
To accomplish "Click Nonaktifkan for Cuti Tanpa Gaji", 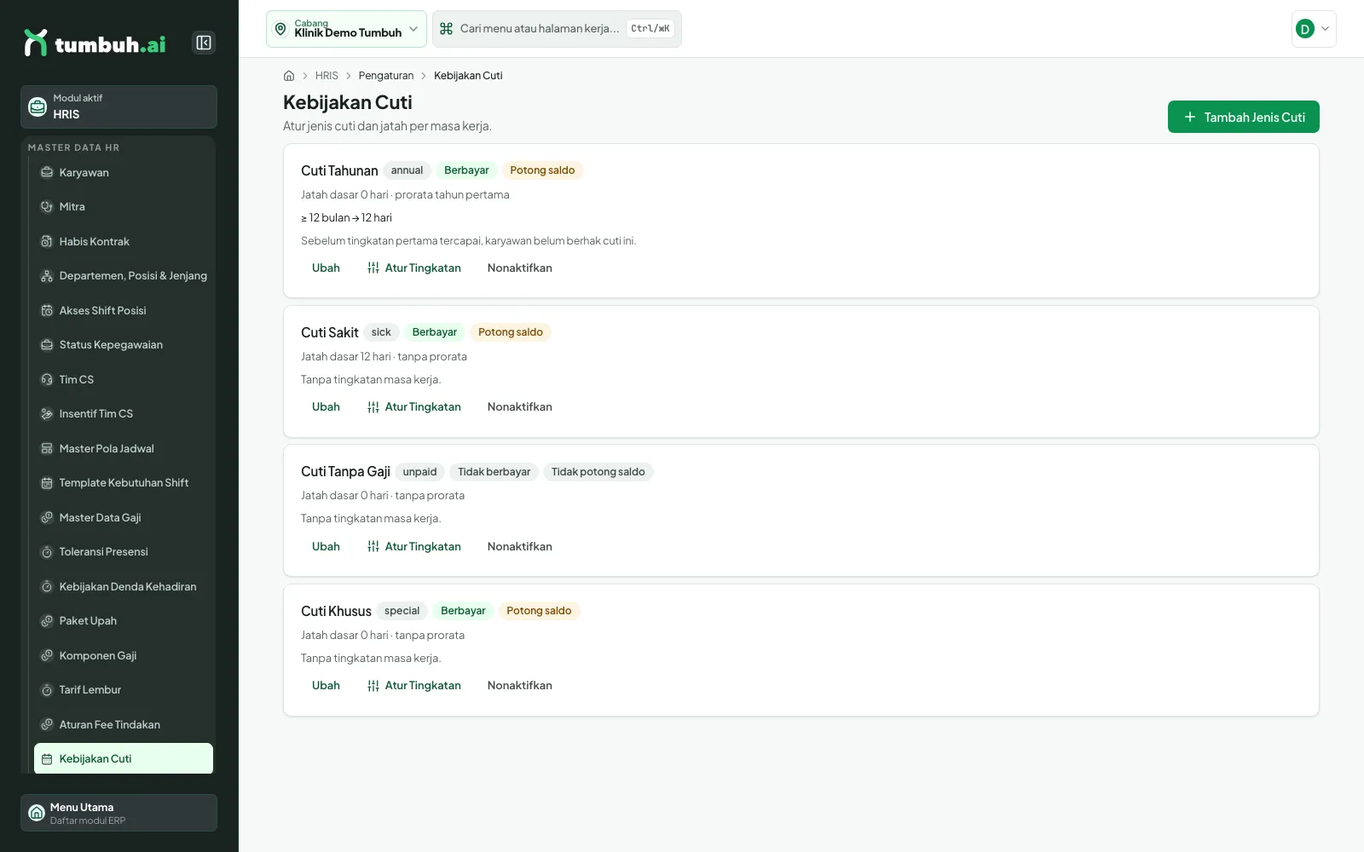I will [520, 547].
